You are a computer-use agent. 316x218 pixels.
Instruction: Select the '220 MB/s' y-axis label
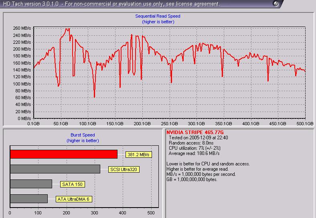point(22,42)
